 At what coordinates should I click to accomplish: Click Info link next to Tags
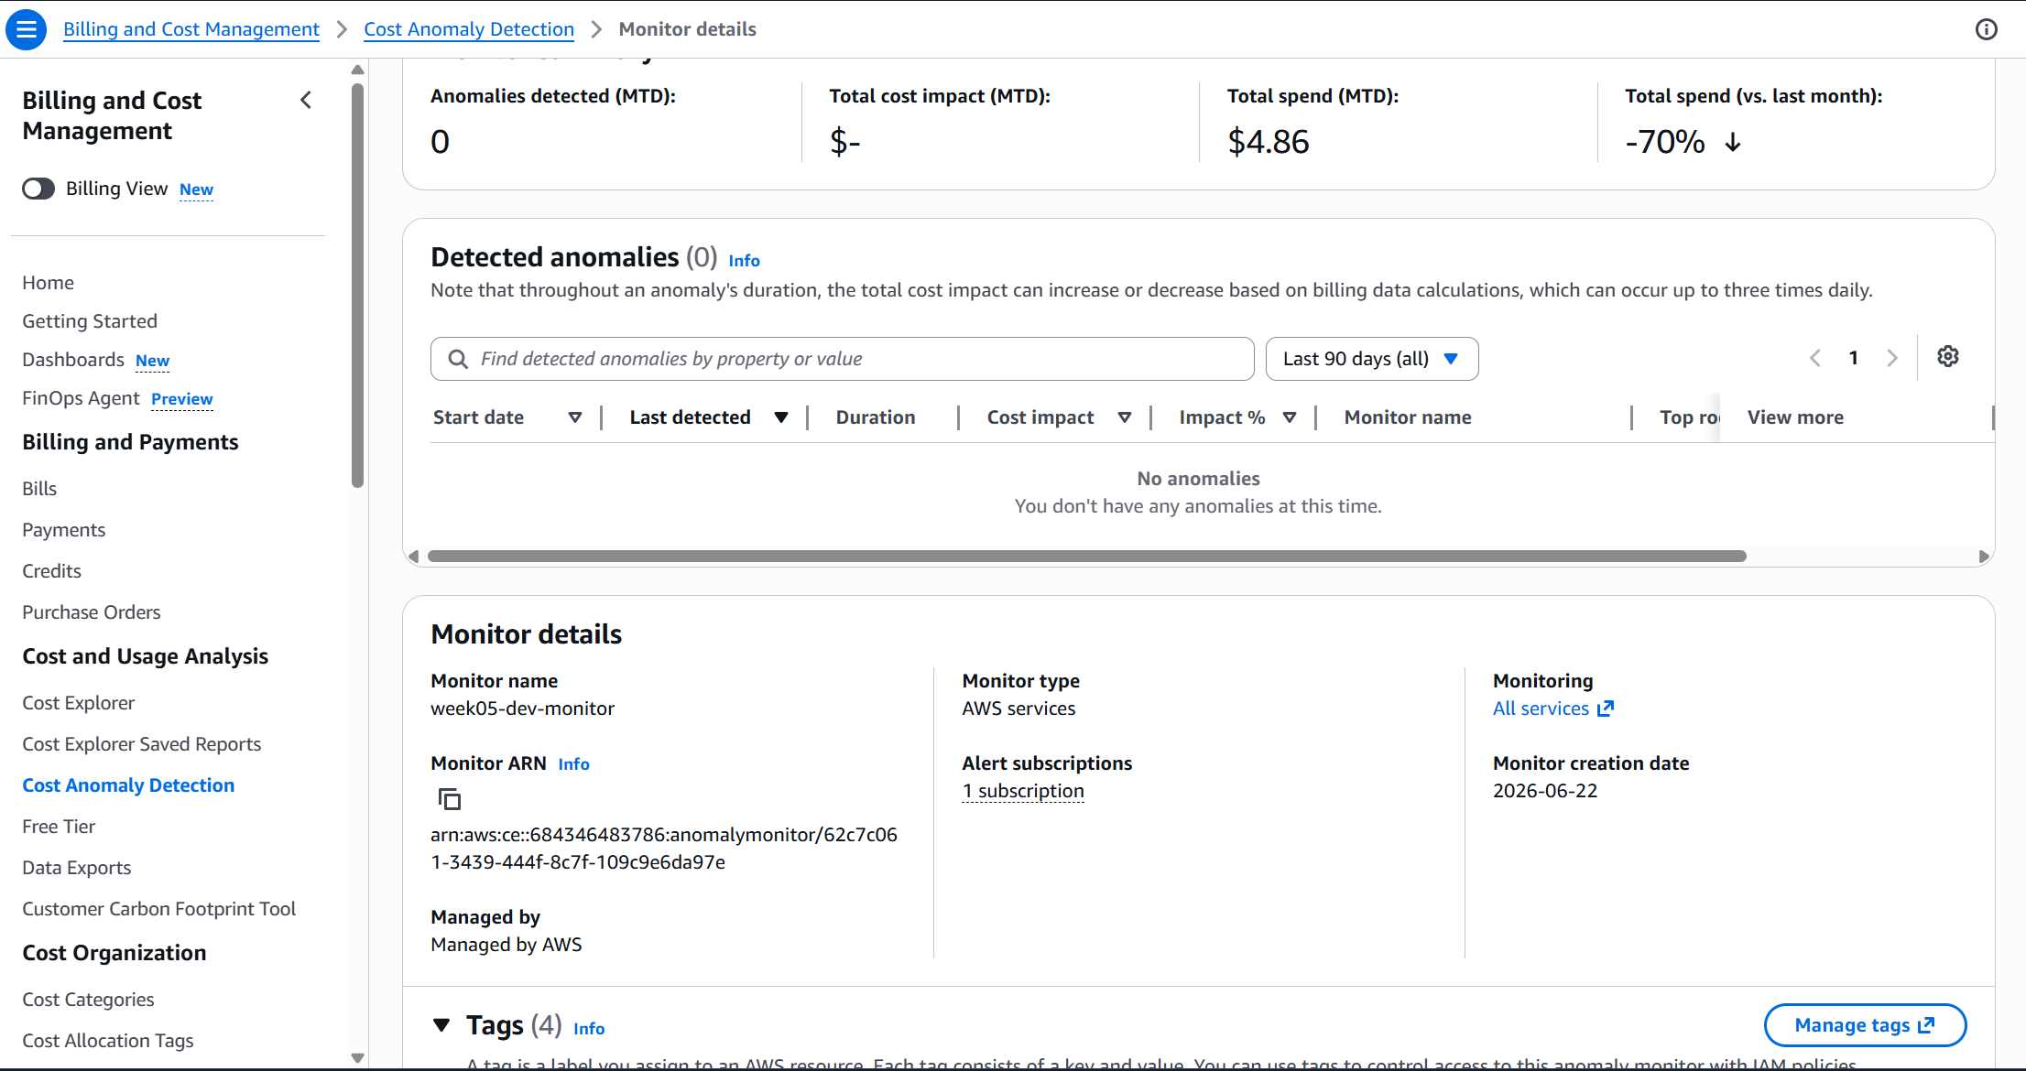[589, 1029]
